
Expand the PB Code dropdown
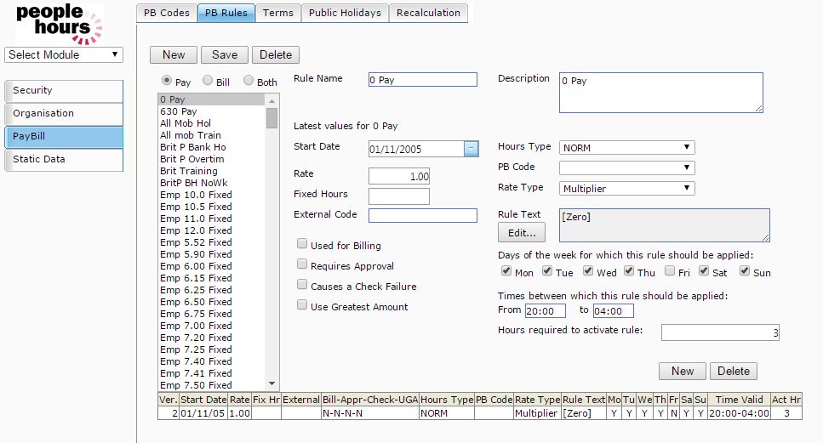click(626, 168)
